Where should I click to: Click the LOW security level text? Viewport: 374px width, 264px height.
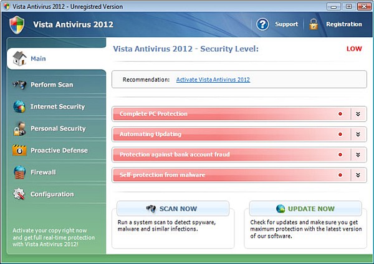[354, 49]
